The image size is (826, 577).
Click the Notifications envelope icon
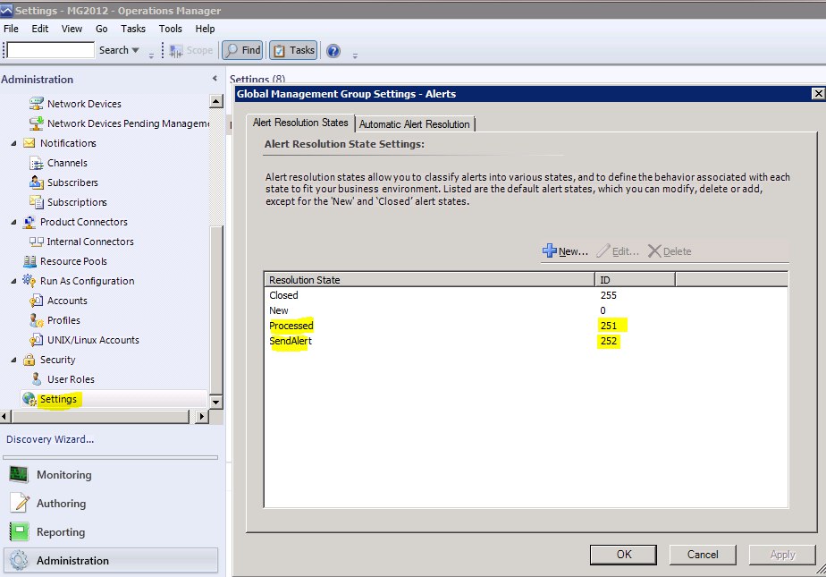tap(29, 143)
